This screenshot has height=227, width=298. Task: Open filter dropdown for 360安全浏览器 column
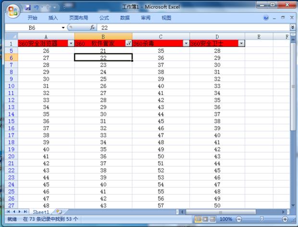[x=71, y=43]
